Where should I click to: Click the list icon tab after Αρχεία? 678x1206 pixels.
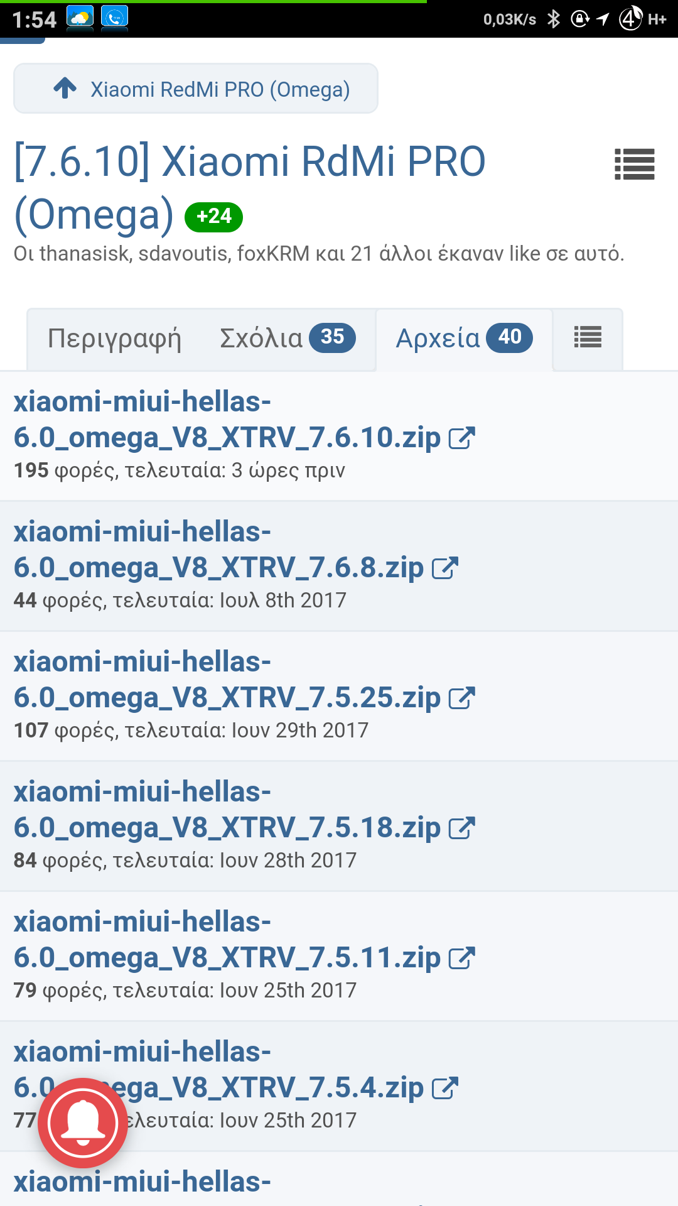click(x=588, y=338)
